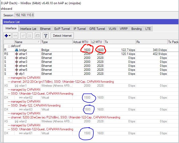Open the VRRP tab
Viewport: 179px width, 143px height.
pyautogui.click(x=124, y=29)
